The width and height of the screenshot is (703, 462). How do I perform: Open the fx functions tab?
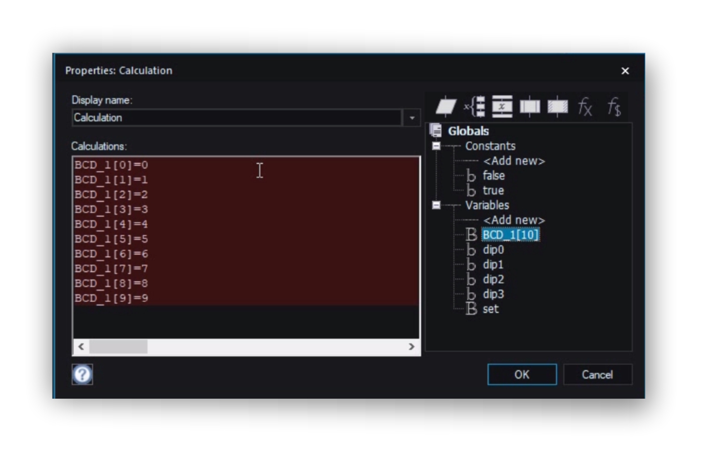pos(585,106)
